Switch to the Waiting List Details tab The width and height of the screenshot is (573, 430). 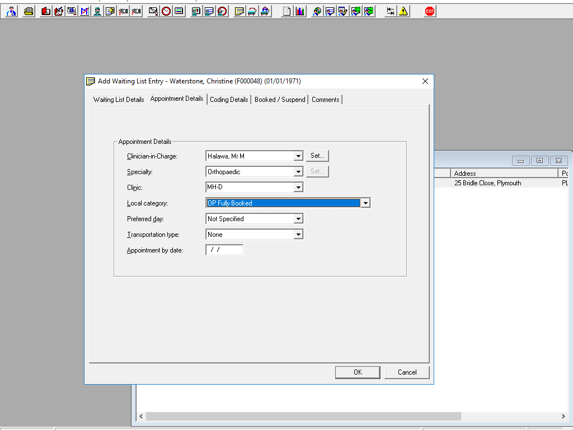pyautogui.click(x=119, y=100)
